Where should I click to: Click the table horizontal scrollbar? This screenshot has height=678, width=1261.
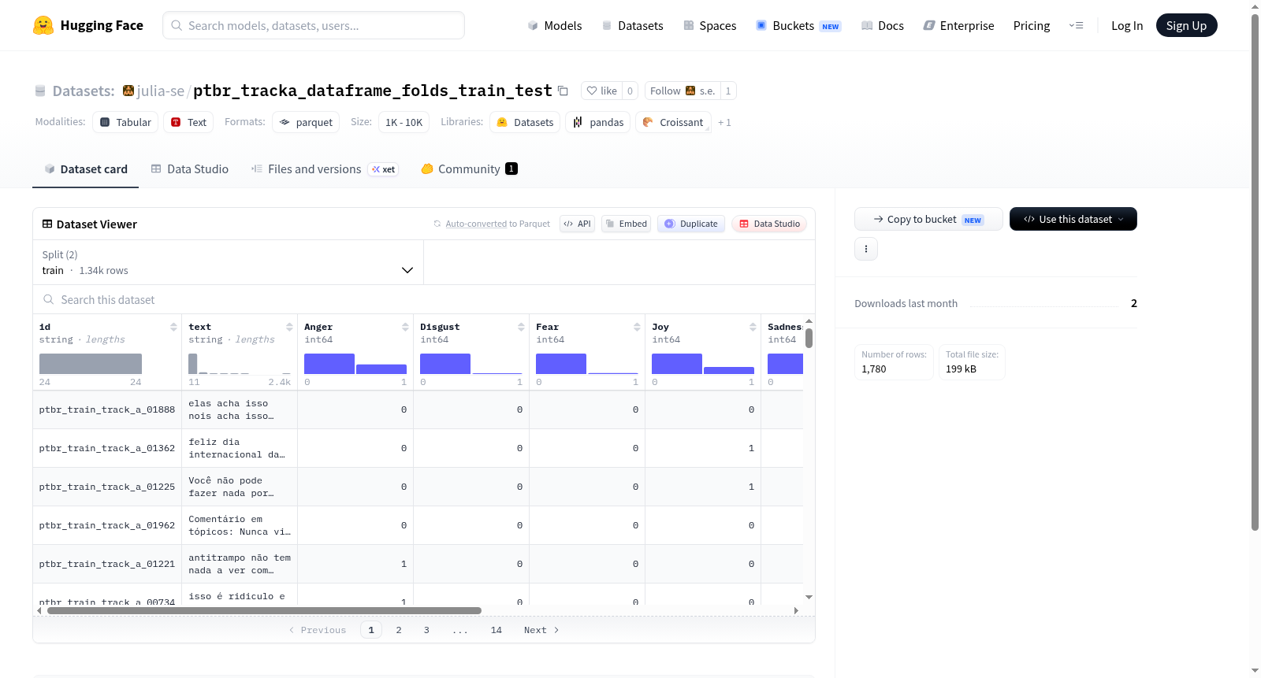[264, 610]
